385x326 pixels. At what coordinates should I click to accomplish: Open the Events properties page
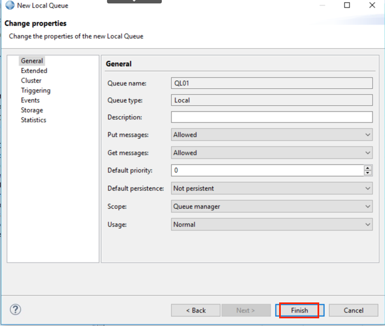[30, 100]
